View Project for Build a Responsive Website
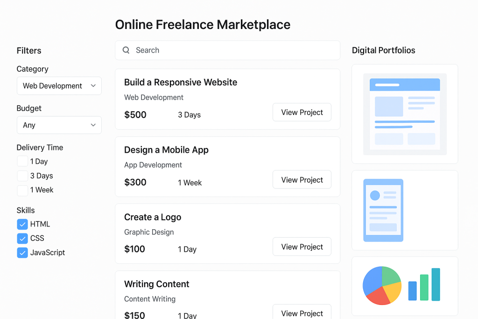 [302, 112]
